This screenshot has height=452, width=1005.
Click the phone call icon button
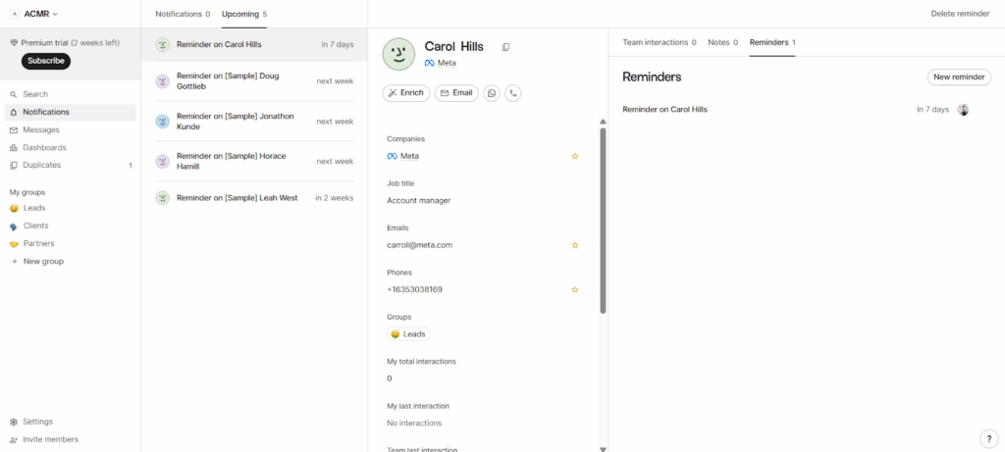coord(512,93)
